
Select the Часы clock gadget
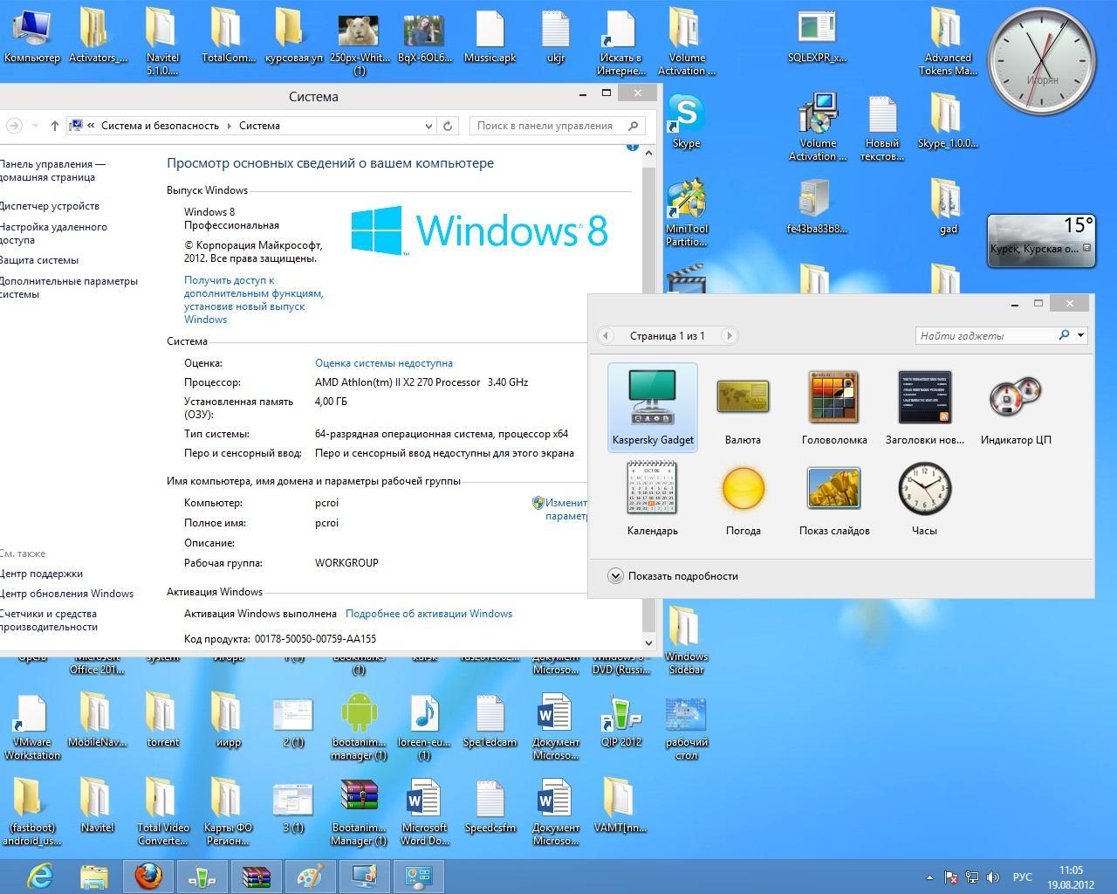click(x=924, y=498)
